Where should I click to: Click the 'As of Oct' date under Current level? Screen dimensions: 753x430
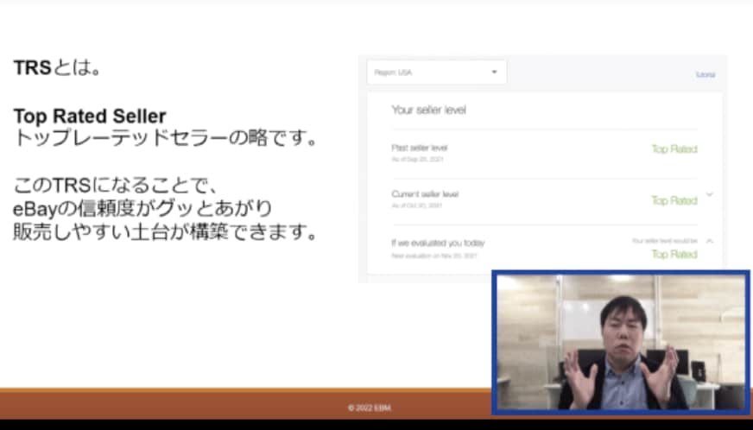click(x=417, y=206)
